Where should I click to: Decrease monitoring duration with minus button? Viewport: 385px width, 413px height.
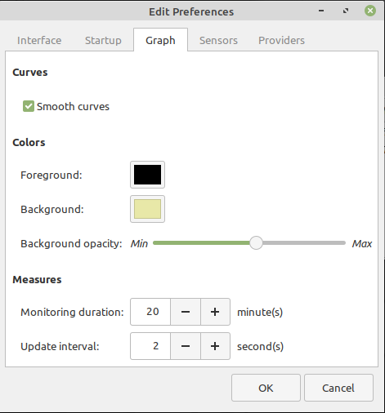(x=186, y=312)
